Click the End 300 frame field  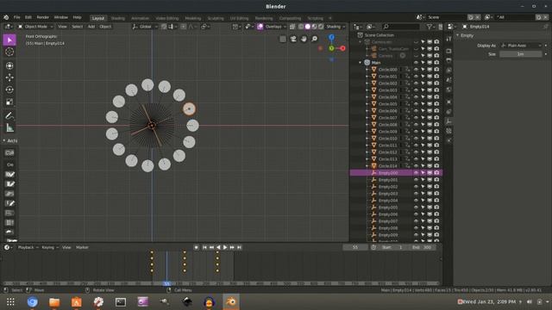[423, 247]
